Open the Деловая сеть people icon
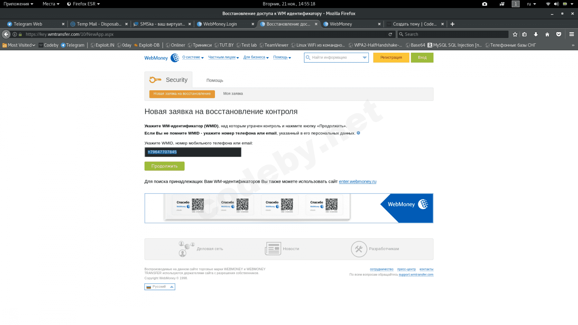578x325 pixels. [x=186, y=249]
